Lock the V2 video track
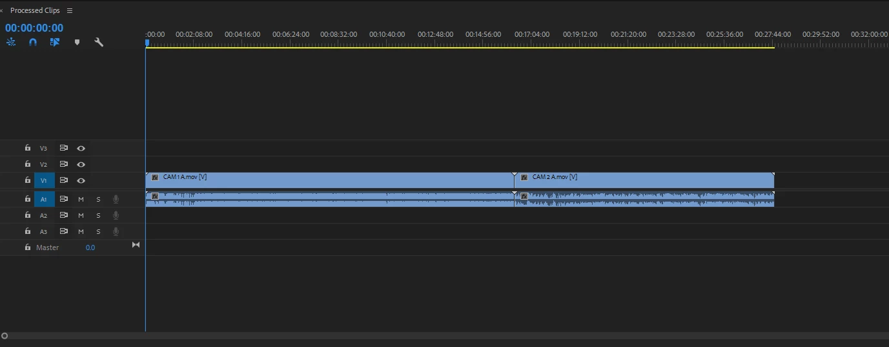 pyautogui.click(x=27, y=164)
